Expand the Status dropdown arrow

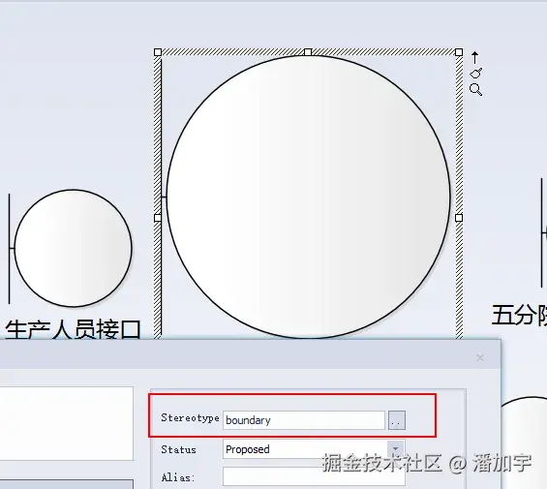coord(395,449)
